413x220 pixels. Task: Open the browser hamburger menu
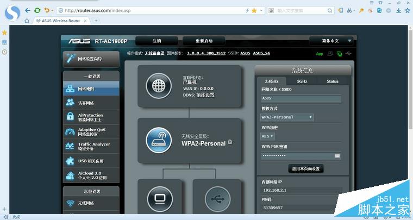372,2
